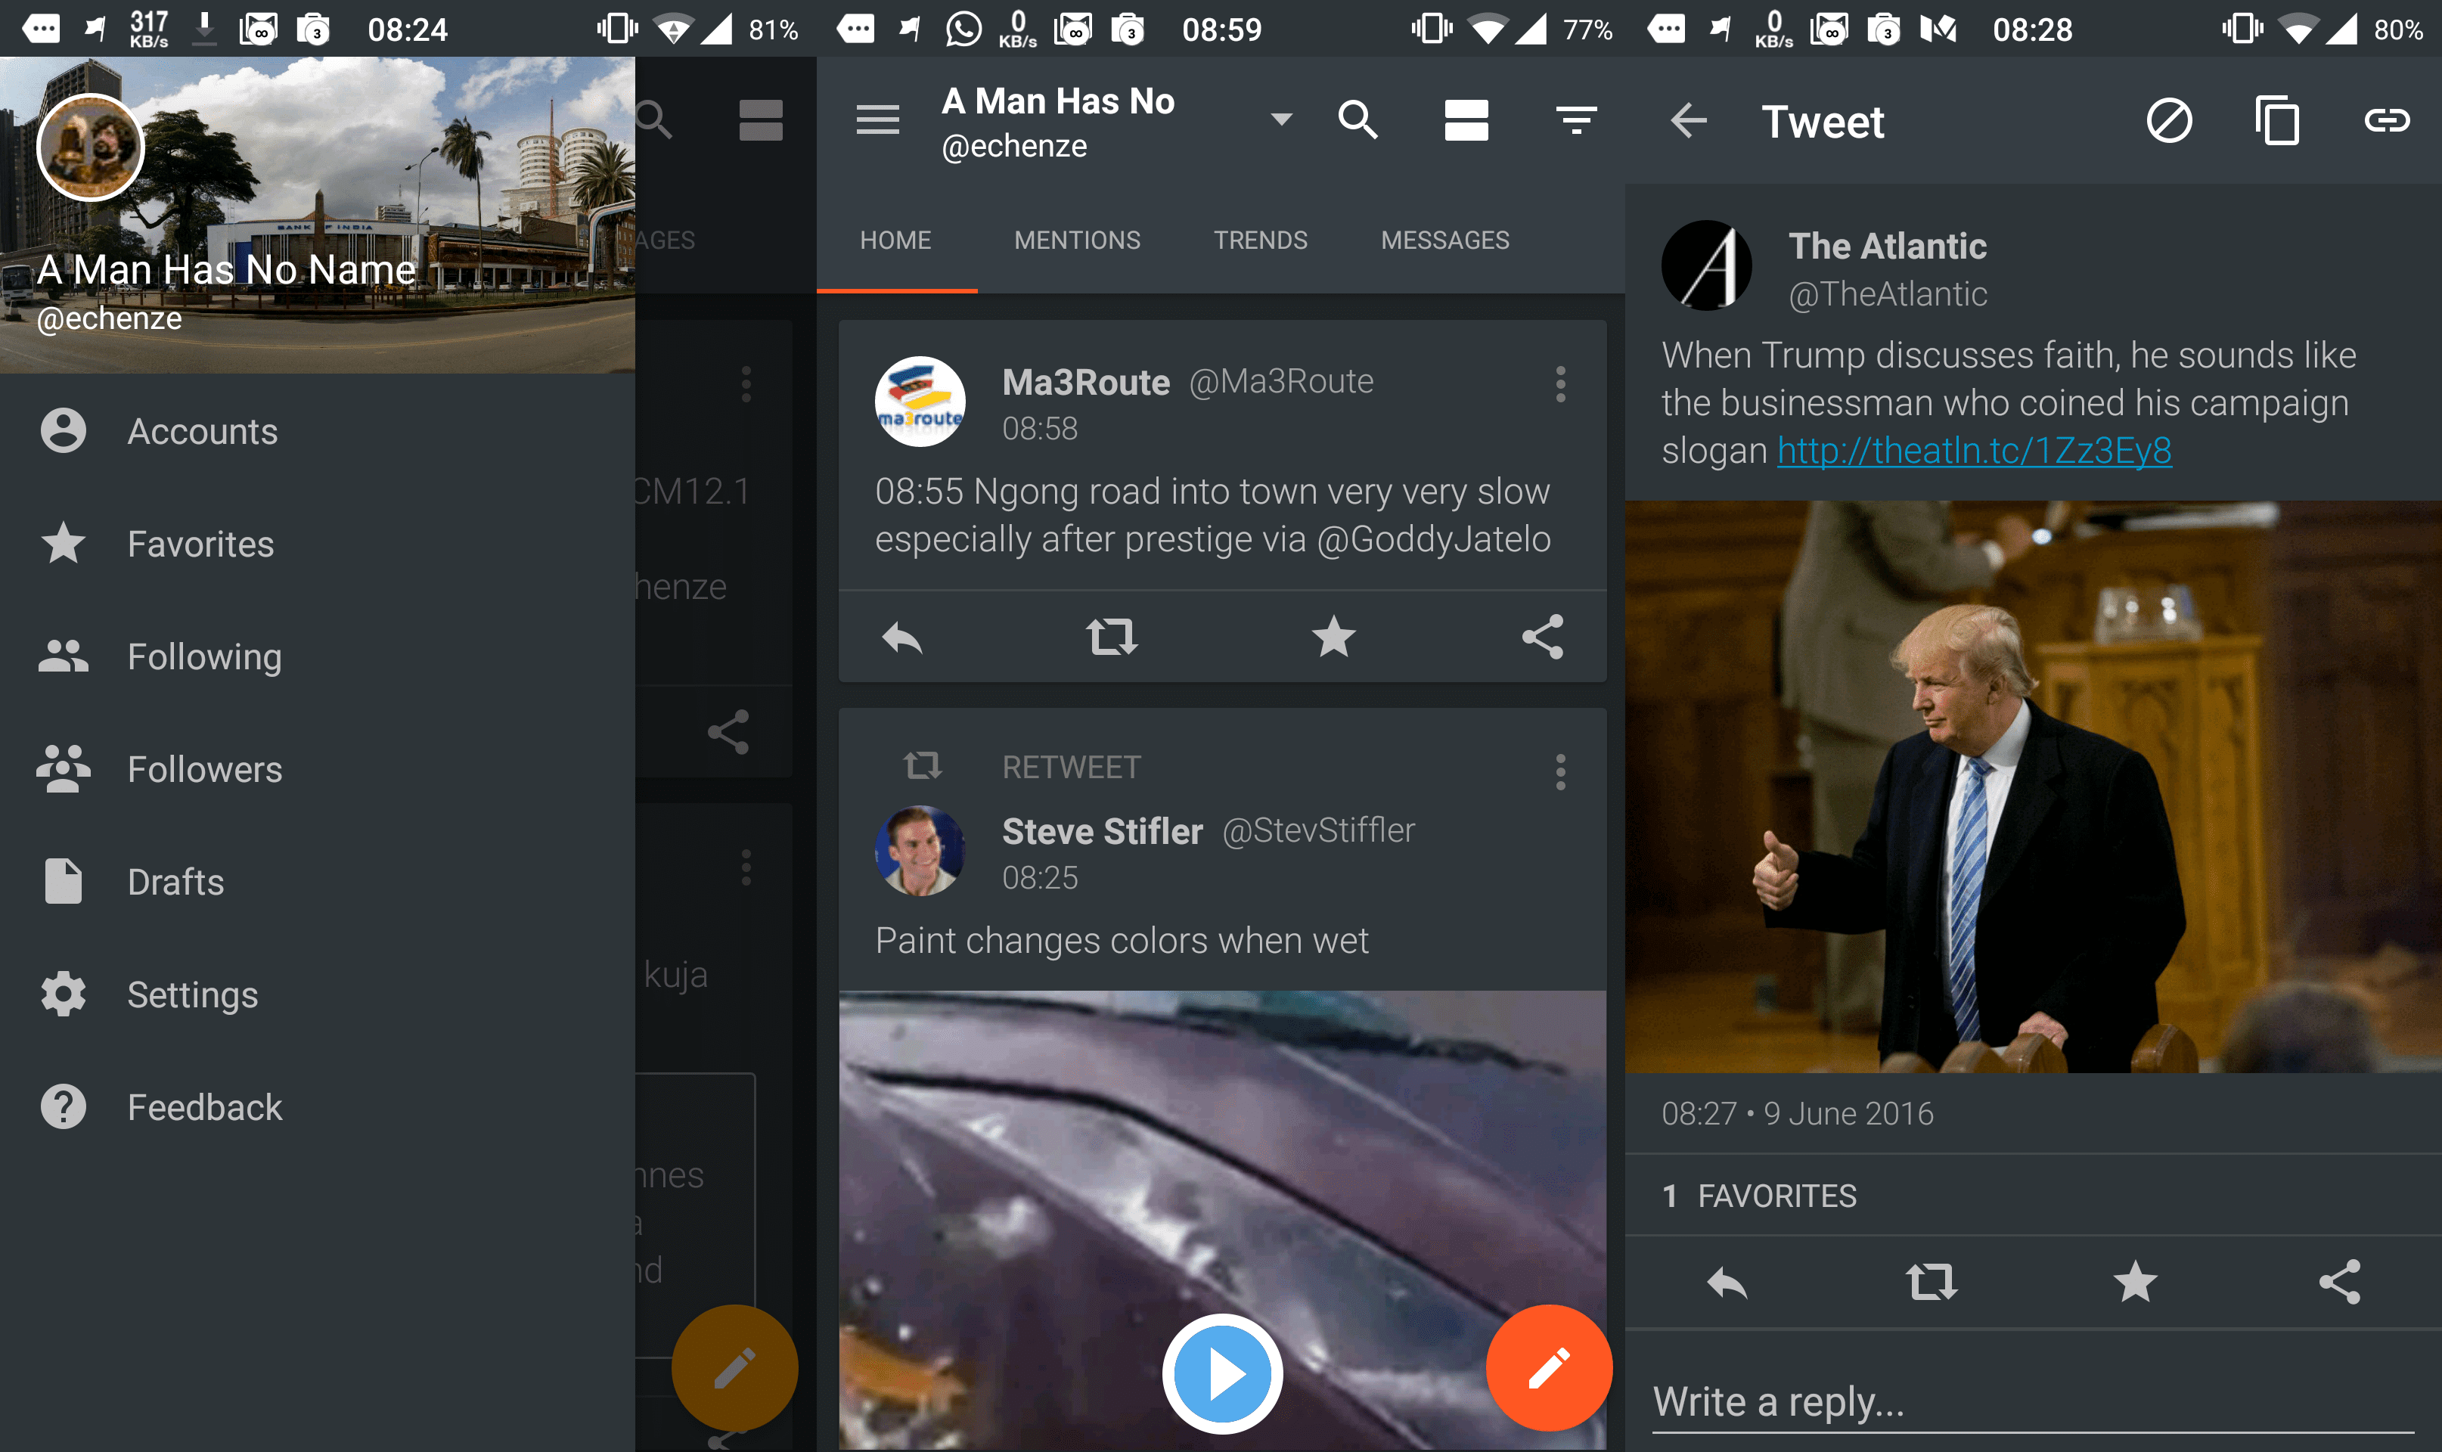Favorite The Atlantic tweet with the star
The height and width of the screenshot is (1452, 2442).
click(x=2135, y=1282)
